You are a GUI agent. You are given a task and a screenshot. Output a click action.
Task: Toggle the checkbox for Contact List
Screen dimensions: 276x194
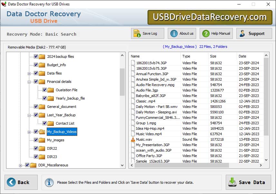click(44, 123)
